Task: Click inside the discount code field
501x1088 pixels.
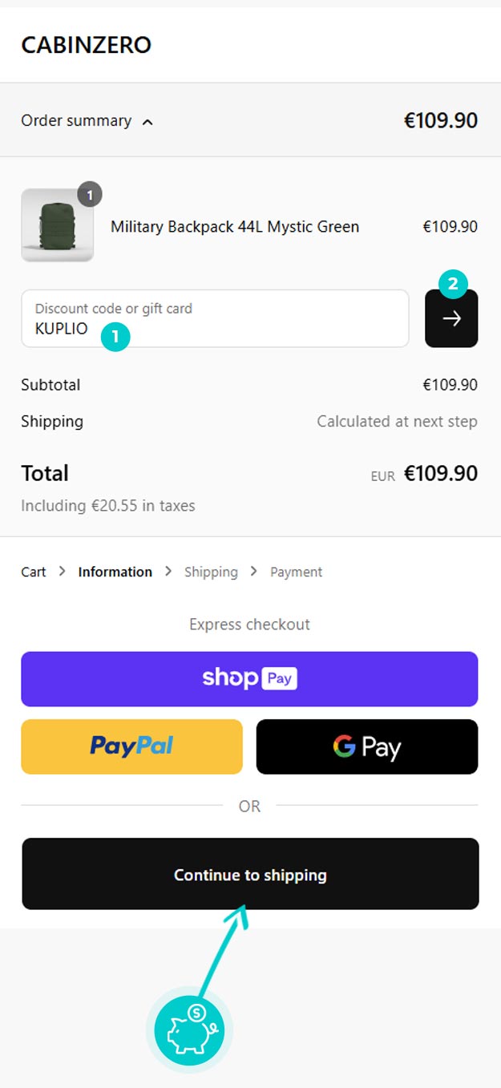Action: (x=215, y=318)
